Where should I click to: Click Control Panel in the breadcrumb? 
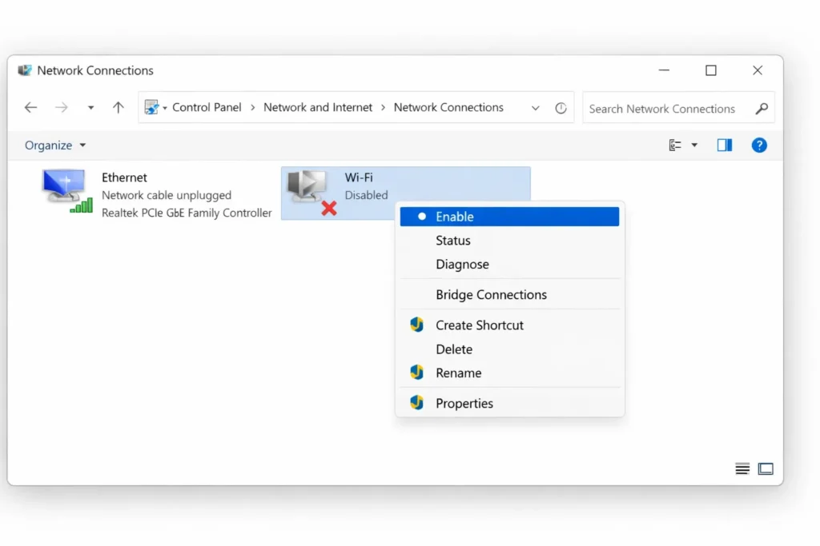(207, 107)
